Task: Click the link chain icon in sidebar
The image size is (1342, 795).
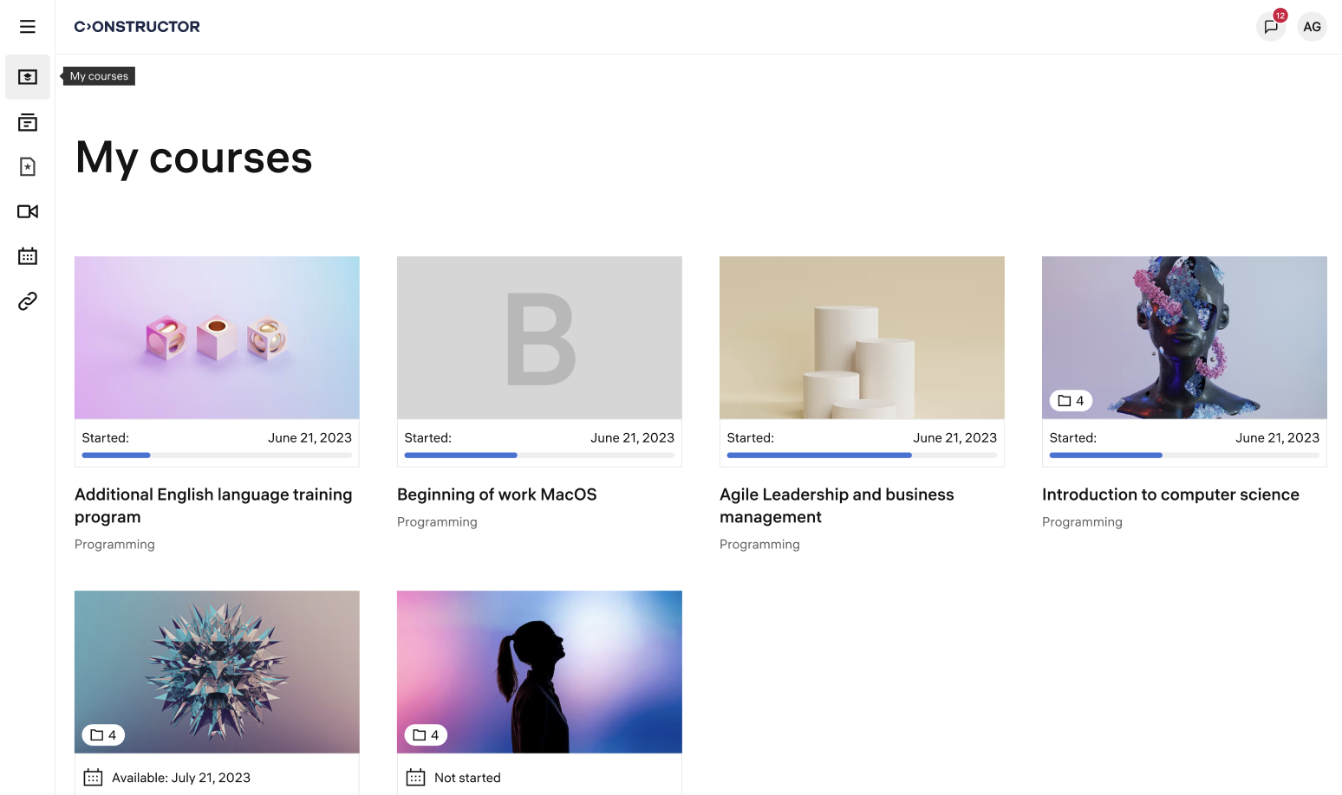Action: (27, 301)
